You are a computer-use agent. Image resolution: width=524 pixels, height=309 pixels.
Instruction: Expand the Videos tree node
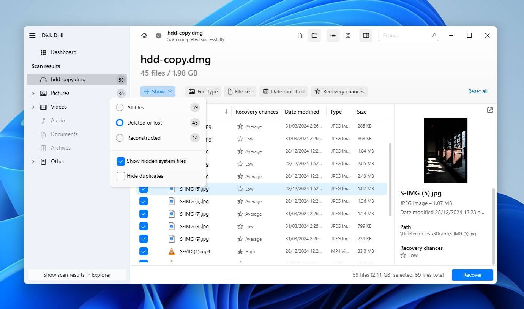coord(33,107)
